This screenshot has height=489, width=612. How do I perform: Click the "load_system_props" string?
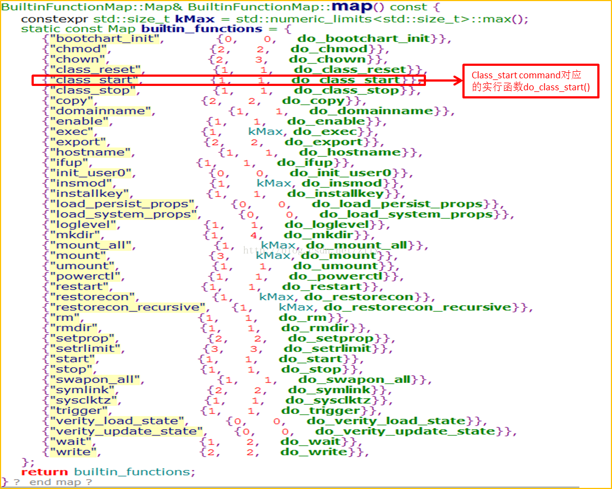click(123, 215)
